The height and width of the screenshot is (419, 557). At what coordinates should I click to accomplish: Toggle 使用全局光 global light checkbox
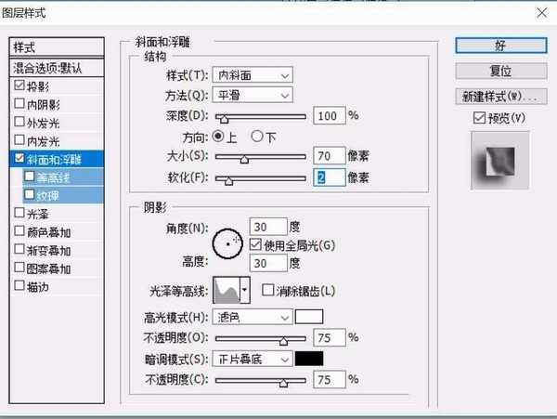pyautogui.click(x=255, y=243)
